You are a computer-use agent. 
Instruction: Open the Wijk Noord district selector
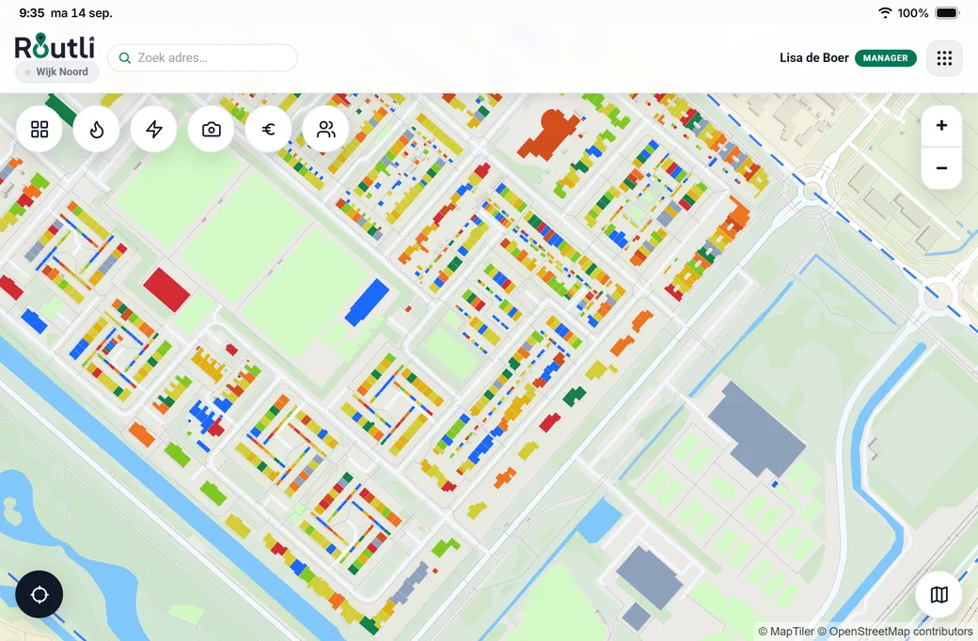coord(57,71)
